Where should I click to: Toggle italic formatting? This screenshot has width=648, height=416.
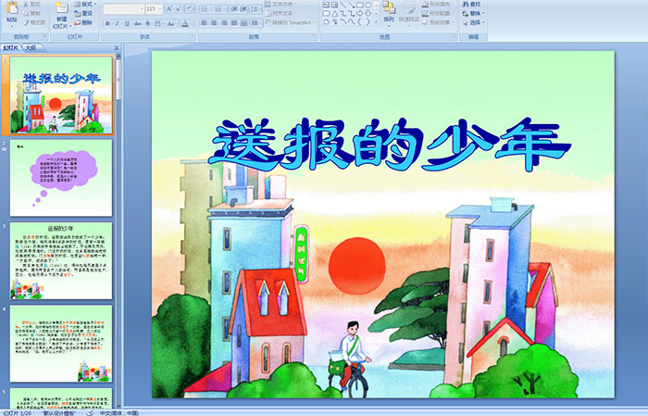click(117, 23)
